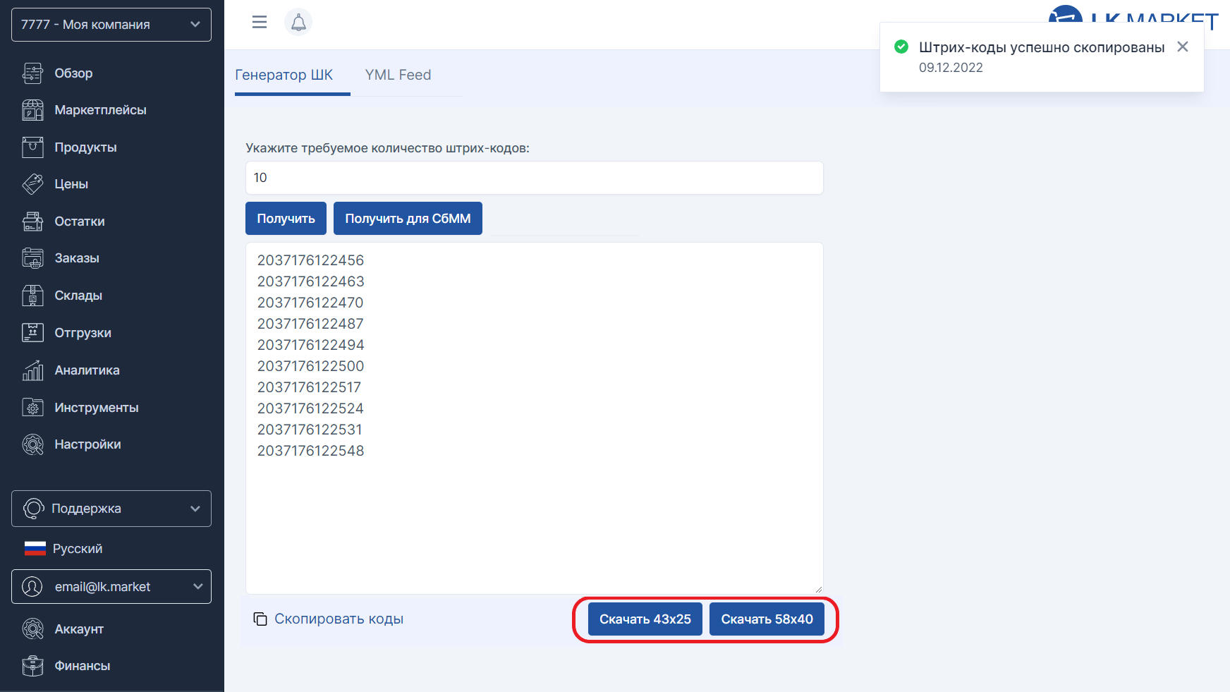This screenshot has height=692, width=1230.
Task: Click barcode 2037176122456 in the list
Action: [x=310, y=260]
